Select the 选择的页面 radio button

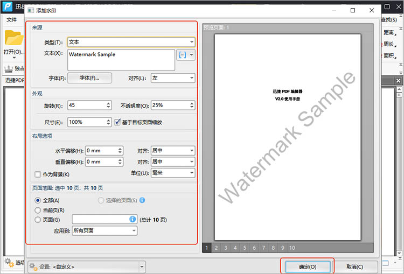pyautogui.click(x=101, y=200)
